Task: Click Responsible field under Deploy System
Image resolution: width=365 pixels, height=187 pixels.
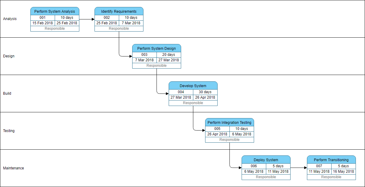Action: tap(266, 177)
